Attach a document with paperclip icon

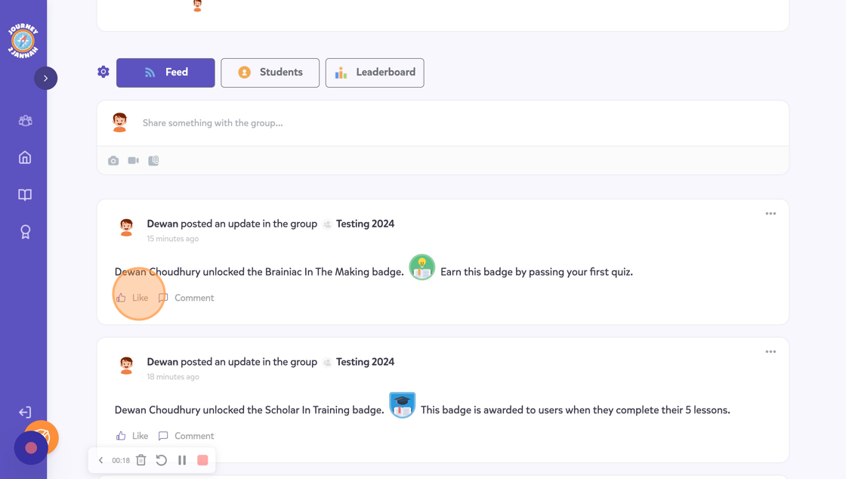coord(154,161)
